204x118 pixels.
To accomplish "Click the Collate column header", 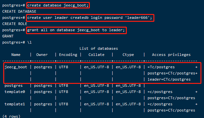I will (x=96, y=55).
